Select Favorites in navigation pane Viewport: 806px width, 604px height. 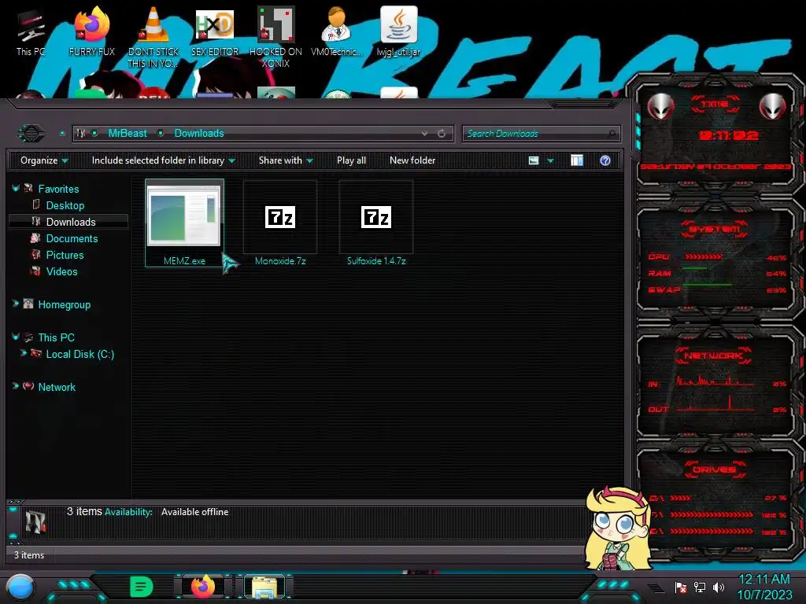click(58, 189)
